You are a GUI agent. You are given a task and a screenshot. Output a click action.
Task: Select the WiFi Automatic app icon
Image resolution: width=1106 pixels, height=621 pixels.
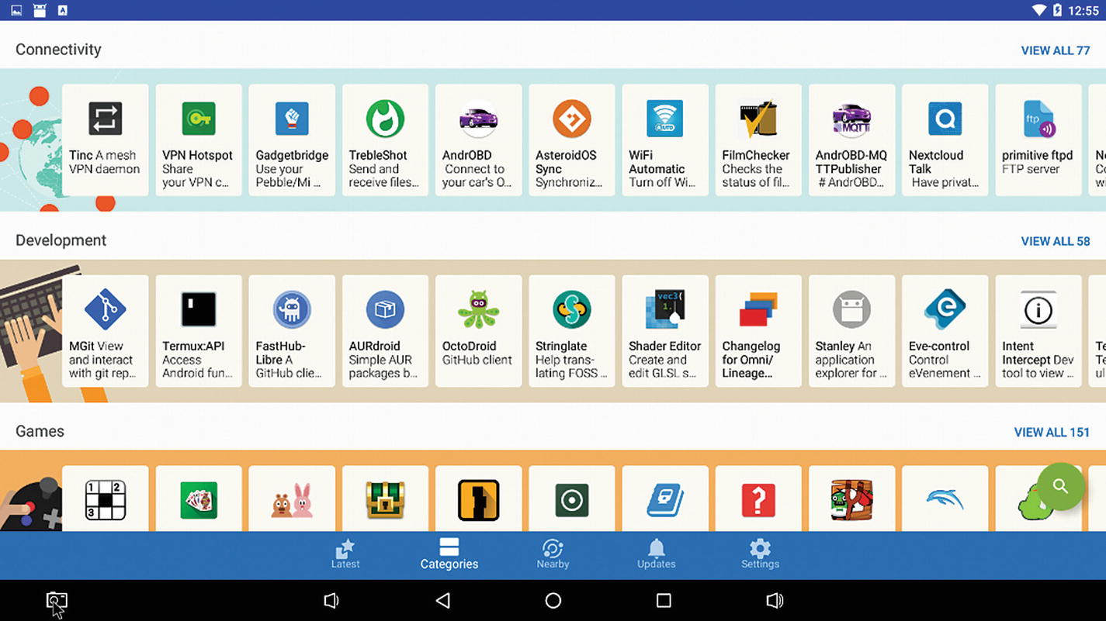pyautogui.click(x=665, y=119)
